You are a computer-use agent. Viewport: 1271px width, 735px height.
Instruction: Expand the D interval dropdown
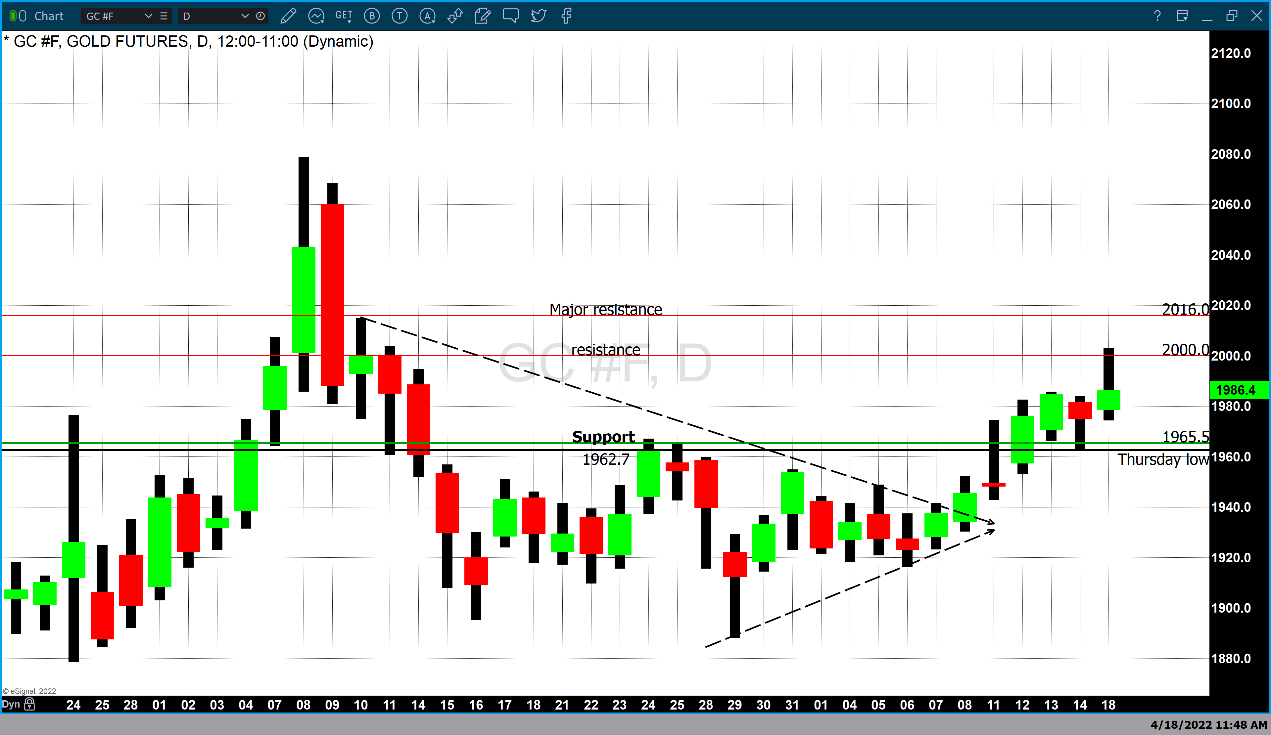245,16
